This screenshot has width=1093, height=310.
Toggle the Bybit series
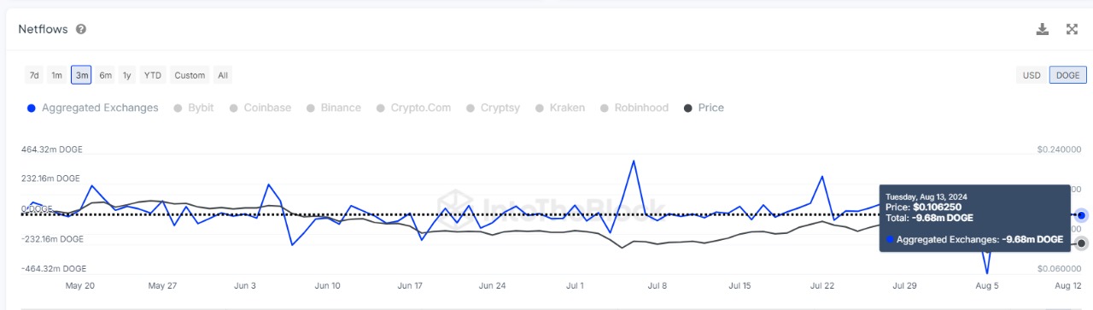(x=194, y=108)
